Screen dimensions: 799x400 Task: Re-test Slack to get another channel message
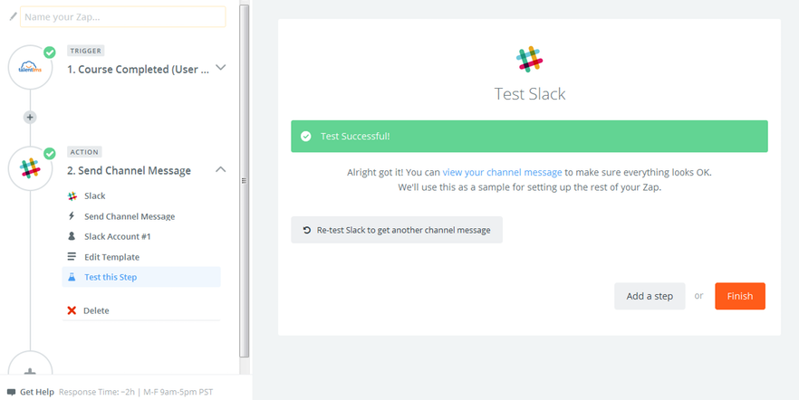[397, 230]
